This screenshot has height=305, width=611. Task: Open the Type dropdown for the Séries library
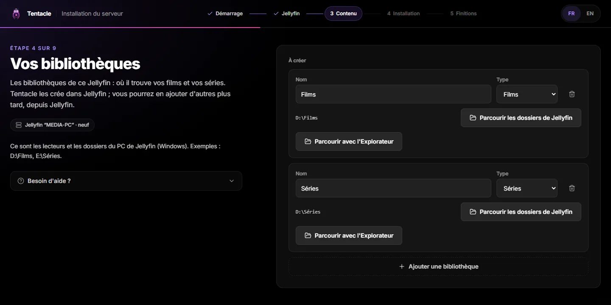click(527, 188)
